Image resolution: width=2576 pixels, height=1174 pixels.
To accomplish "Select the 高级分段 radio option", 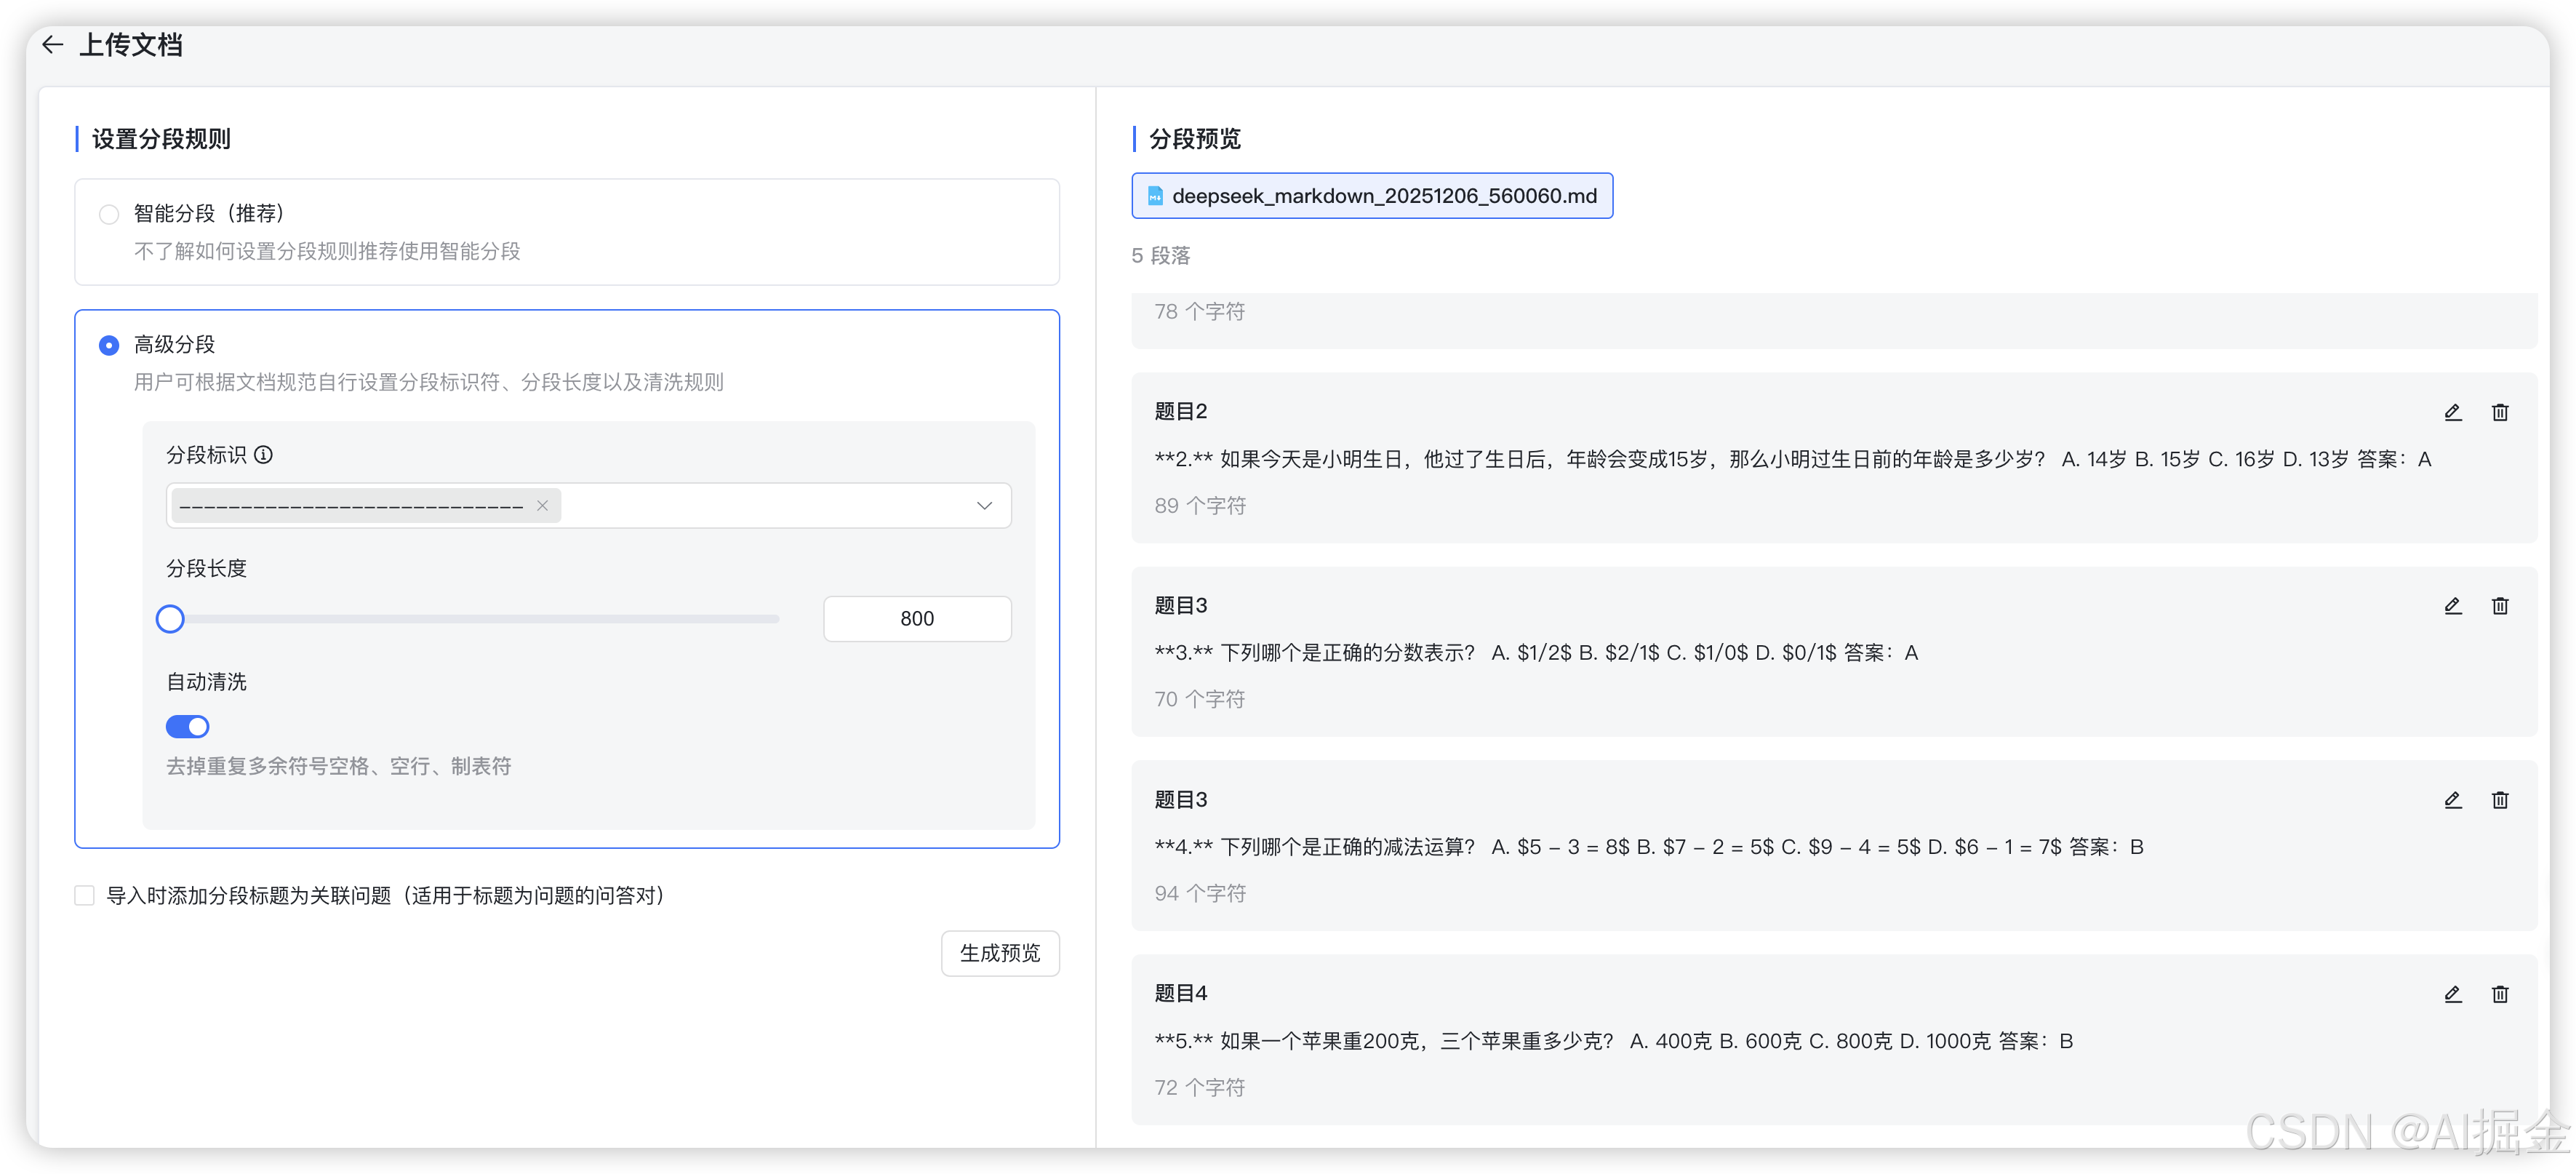I will pyautogui.click(x=109, y=345).
